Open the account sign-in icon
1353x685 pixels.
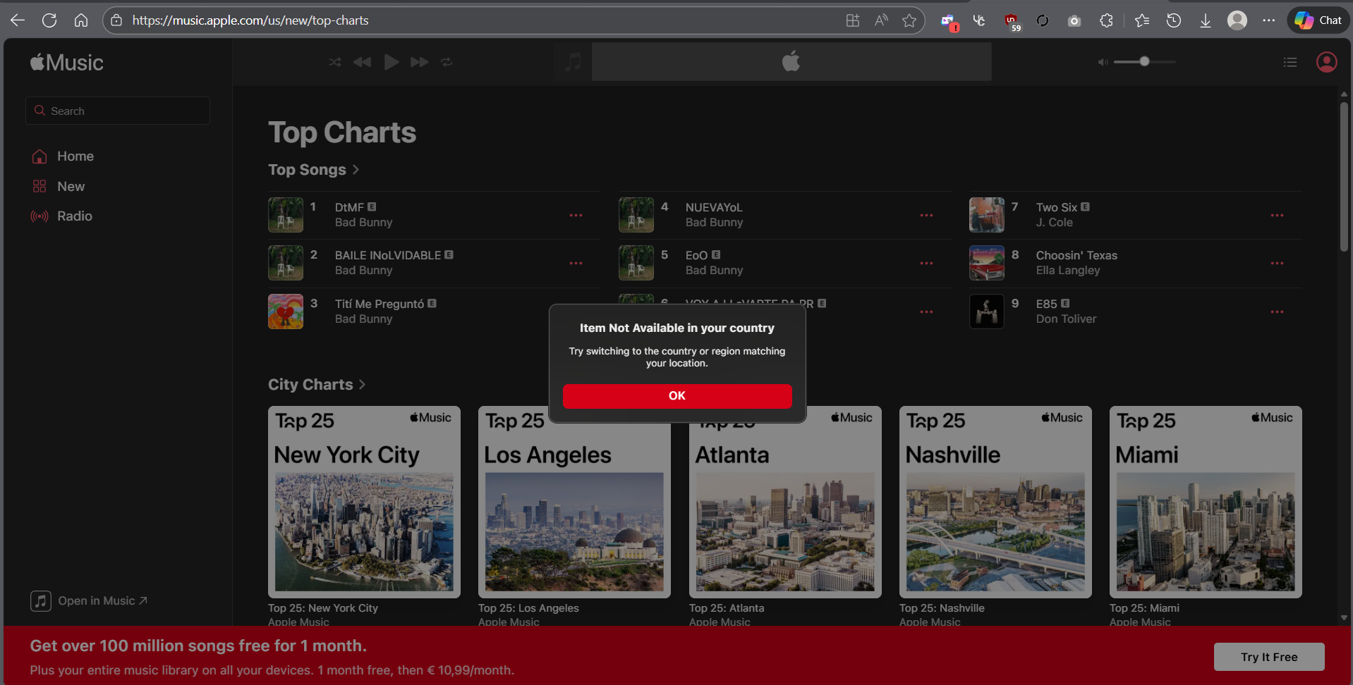[1326, 62]
